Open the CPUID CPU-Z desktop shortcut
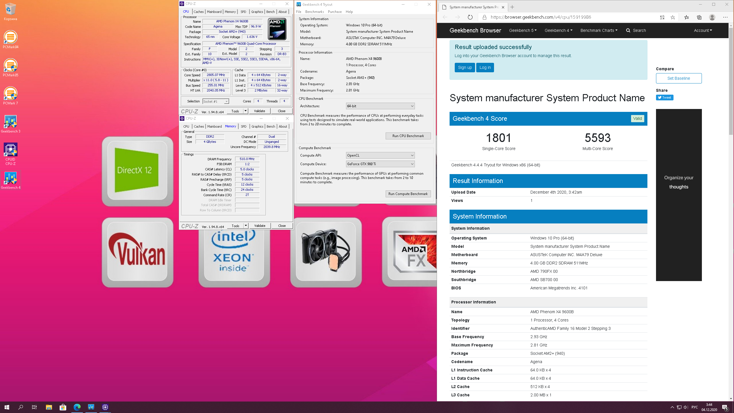The image size is (734, 413). (x=10, y=154)
